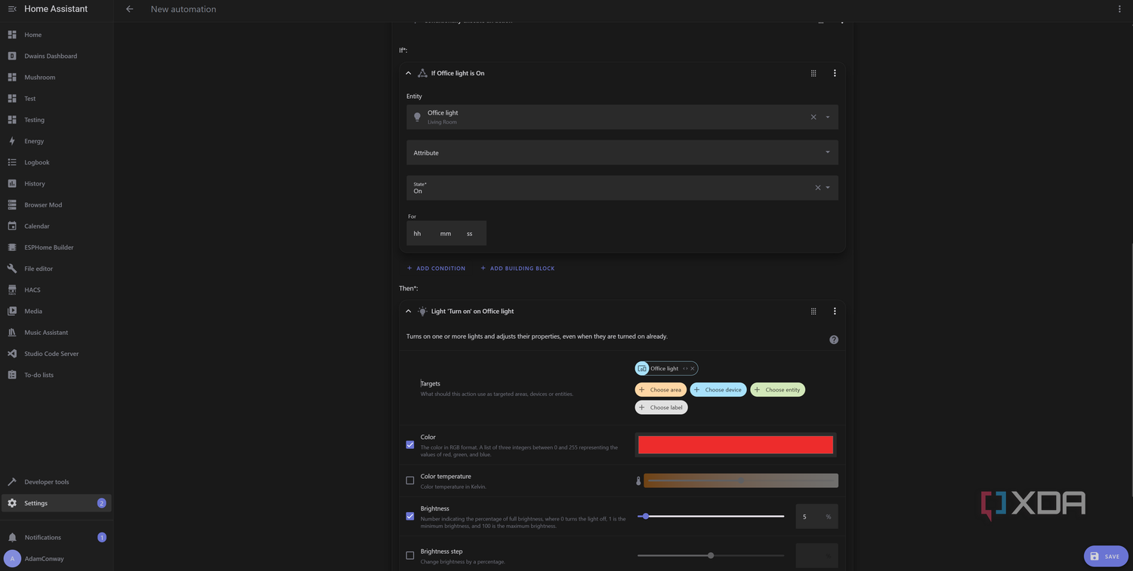Open Dwains Dashboard in sidebar

56,56
